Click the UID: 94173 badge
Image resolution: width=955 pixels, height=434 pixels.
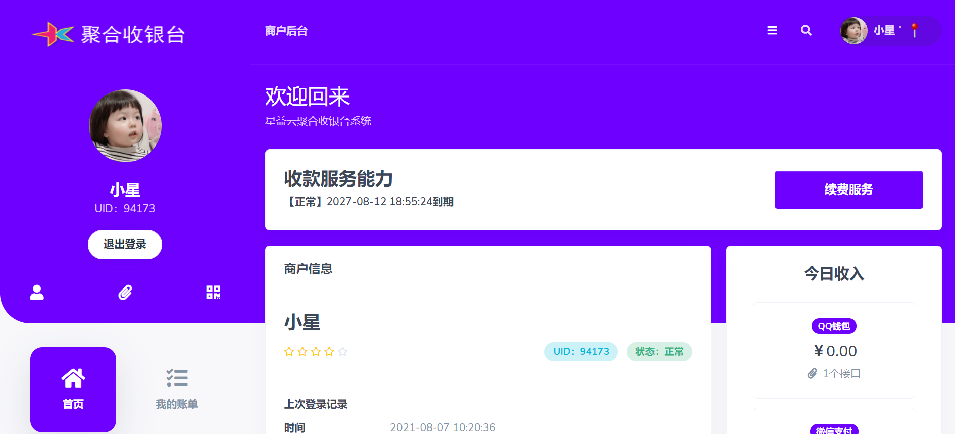581,352
